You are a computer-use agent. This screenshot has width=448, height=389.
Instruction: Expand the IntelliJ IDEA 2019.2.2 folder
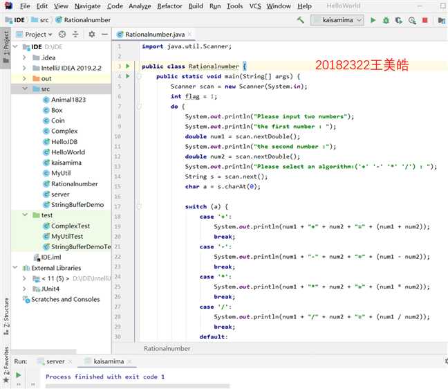[24, 68]
